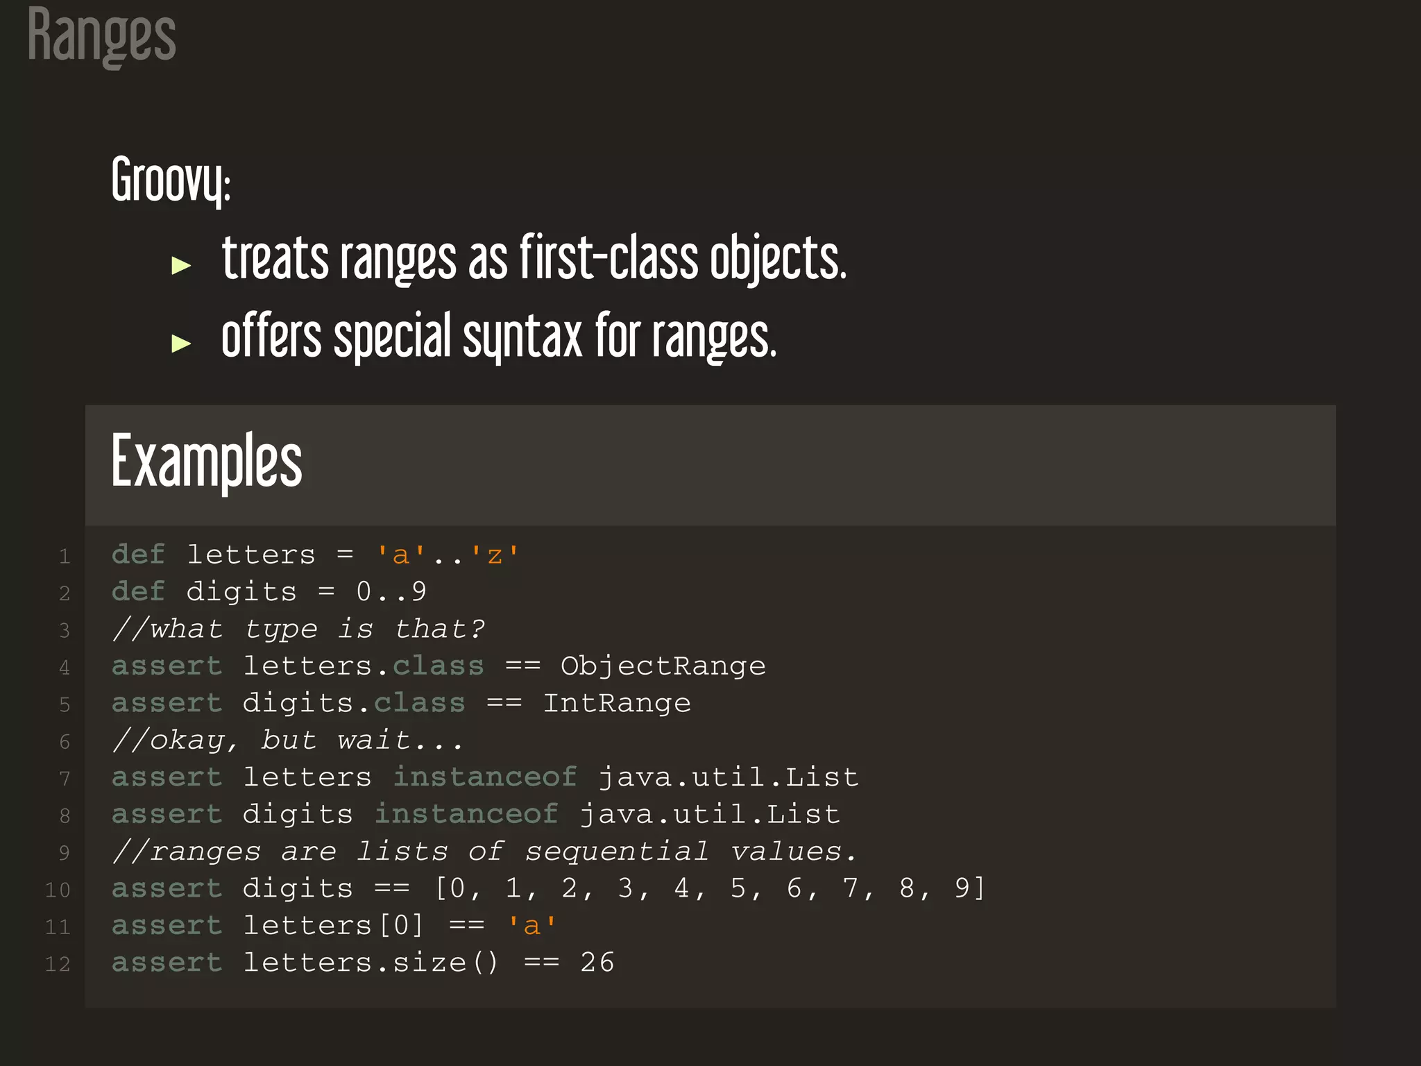This screenshot has height=1066, width=1421.
Task: Click 'instanceof' keyword in letters assertion
Action: point(484,777)
